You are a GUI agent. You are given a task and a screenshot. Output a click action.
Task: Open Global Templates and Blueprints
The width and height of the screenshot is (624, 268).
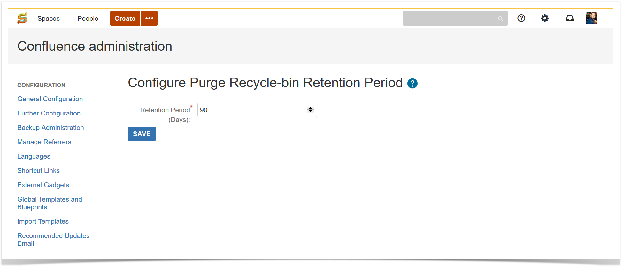[50, 203]
